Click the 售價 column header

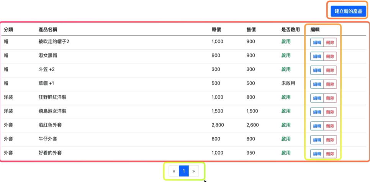coord(251,30)
